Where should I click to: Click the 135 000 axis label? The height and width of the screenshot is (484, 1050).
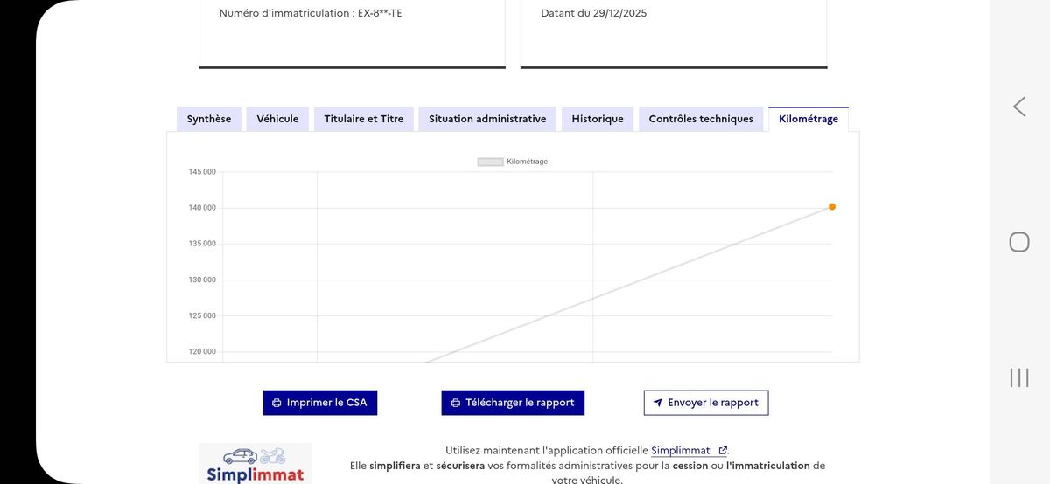pos(202,244)
